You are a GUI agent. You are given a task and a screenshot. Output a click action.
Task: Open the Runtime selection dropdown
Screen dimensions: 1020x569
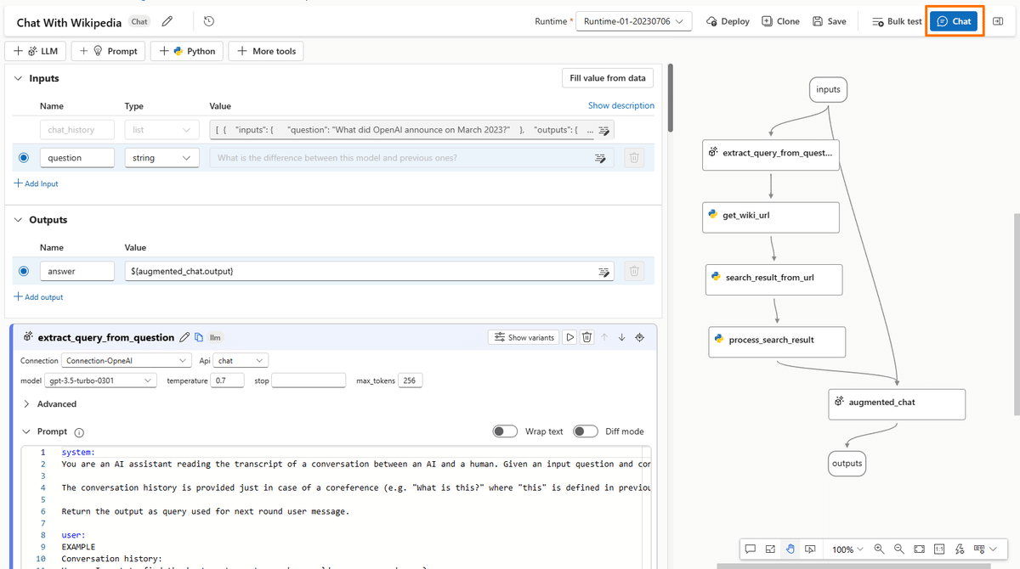(x=634, y=20)
